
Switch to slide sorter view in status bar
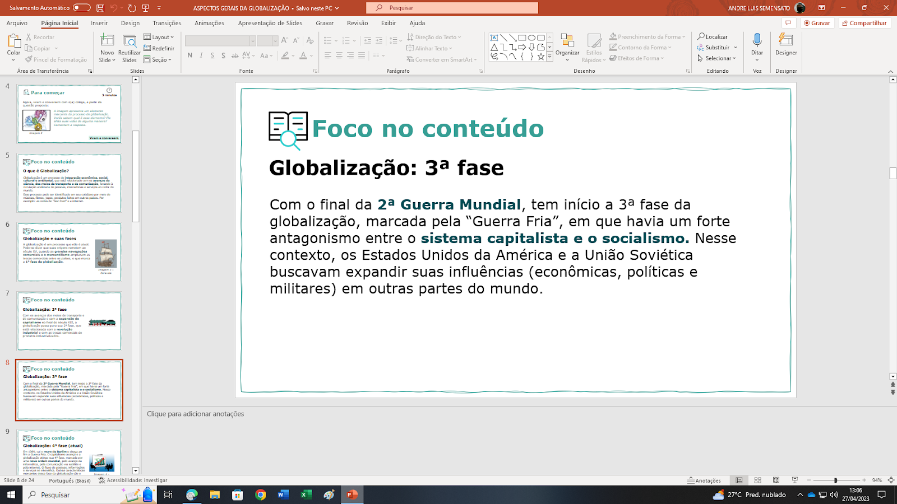coord(758,480)
